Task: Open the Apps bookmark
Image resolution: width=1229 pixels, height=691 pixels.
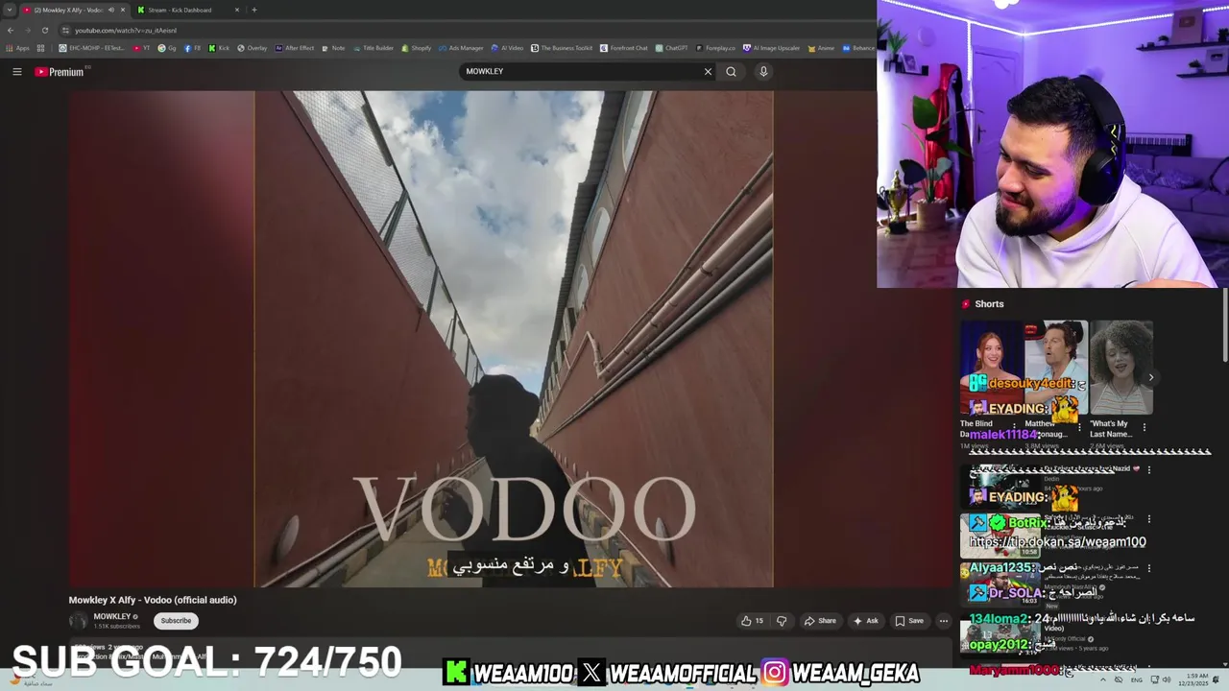Action: [17, 48]
